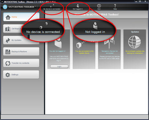Click the circular arrows Transfer icon

8,63
